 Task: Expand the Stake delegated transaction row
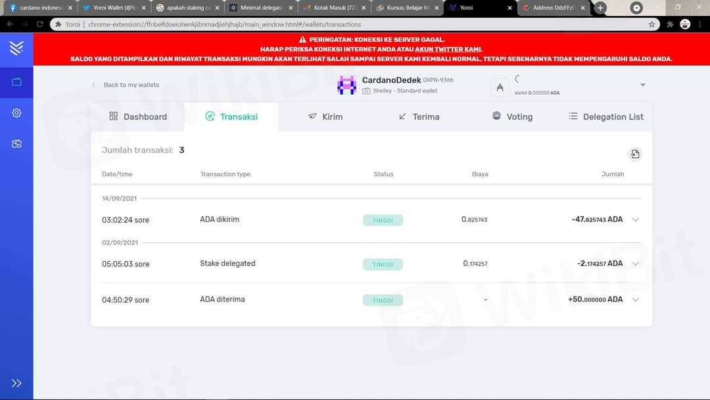[x=635, y=264]
